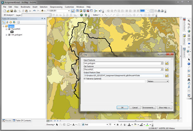Go back to previous extent
Viewport: 193px width, 131px height.
[x=189, y=44]
